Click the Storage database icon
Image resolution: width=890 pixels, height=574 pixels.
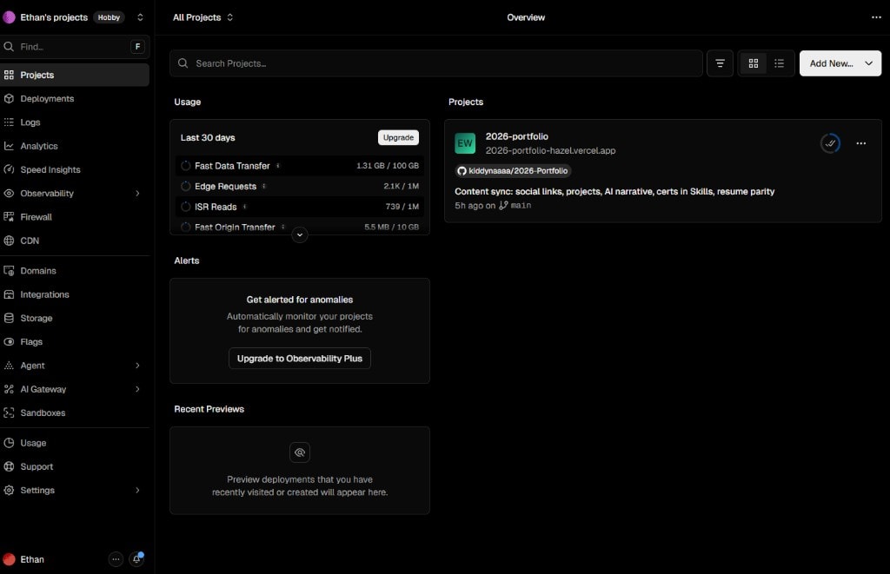(9, 319)
